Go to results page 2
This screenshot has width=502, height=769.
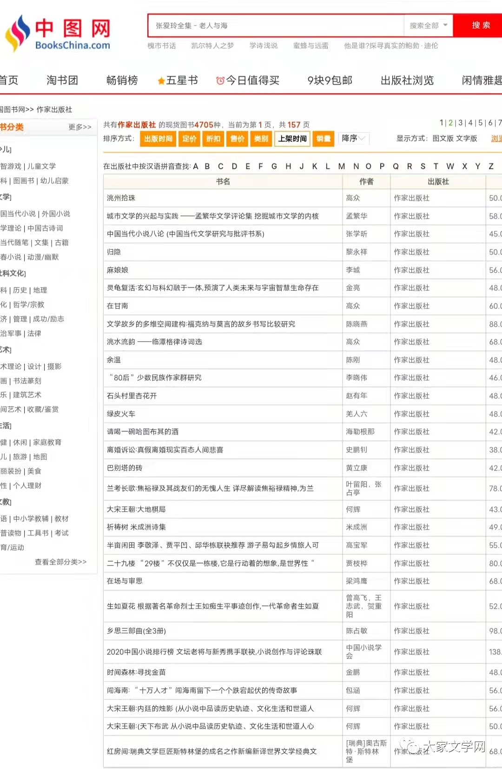[450, 123]
